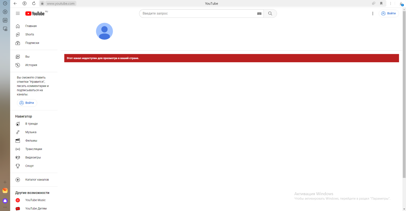This screenshot has width=406, height=211.
Task: Reload the page with the refresh icon
Action: click(x=34, y=3)
